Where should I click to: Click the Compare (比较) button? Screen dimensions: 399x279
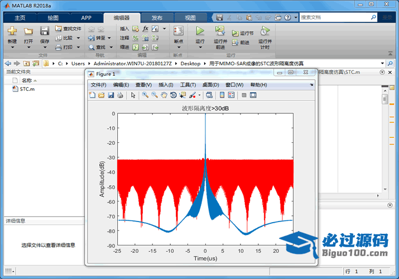(x=65, y=38)
